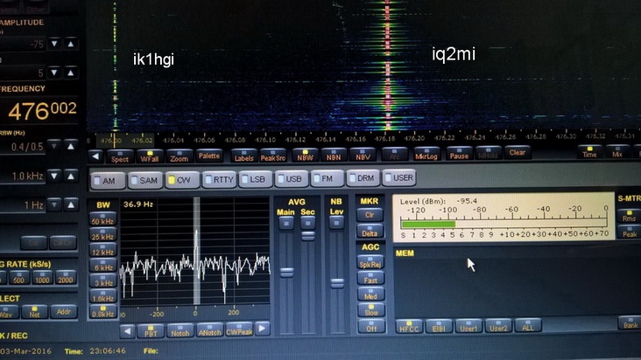The height and width of the screenshot is (360, 641).
Task: Toggle the Labels display
Action: click(244, 156)
